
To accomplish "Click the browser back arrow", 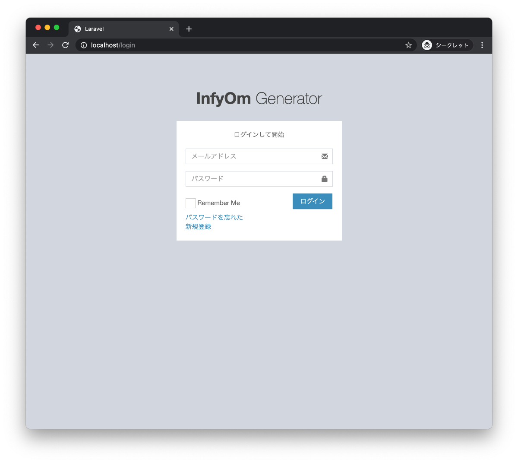I will click(36, 45).
